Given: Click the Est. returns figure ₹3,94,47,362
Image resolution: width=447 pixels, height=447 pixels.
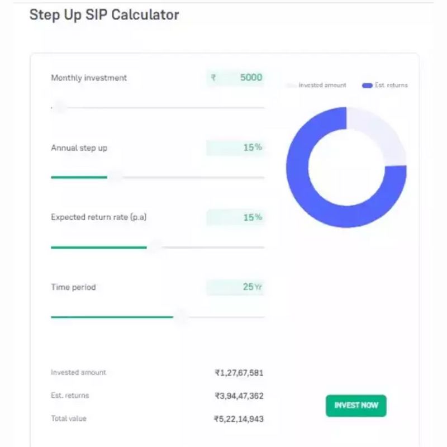Looking at the screenshot, I should [239, 396].
